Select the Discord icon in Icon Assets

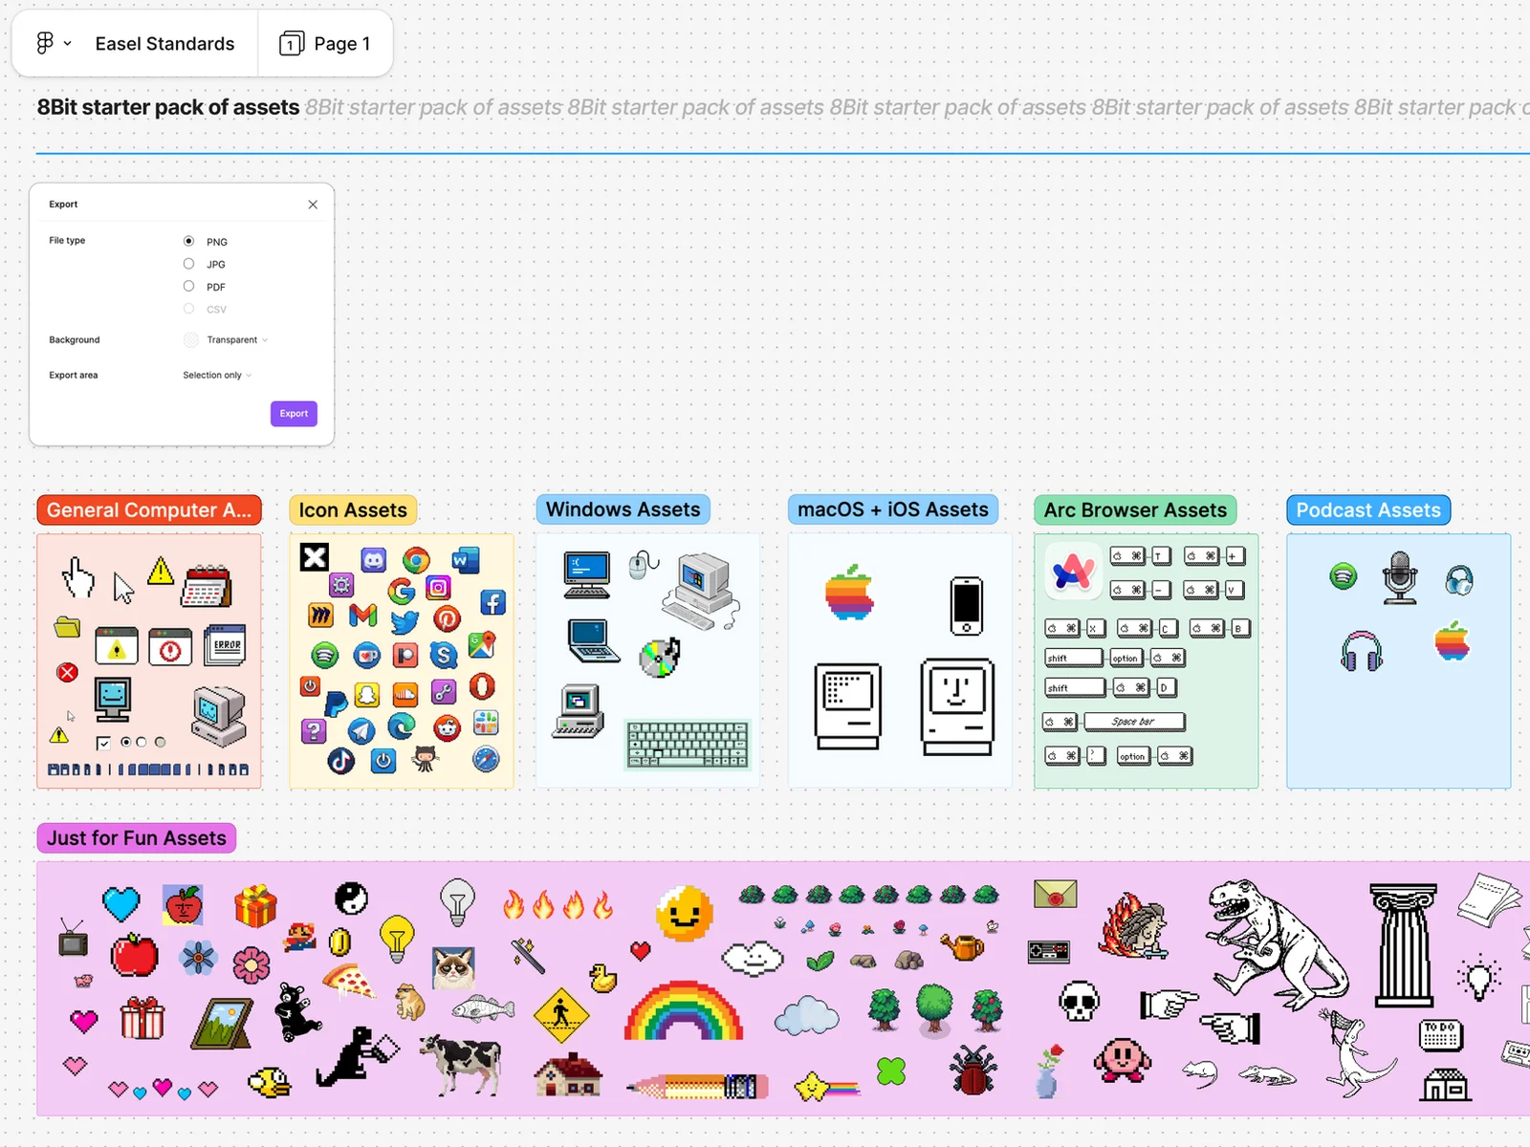374,560
